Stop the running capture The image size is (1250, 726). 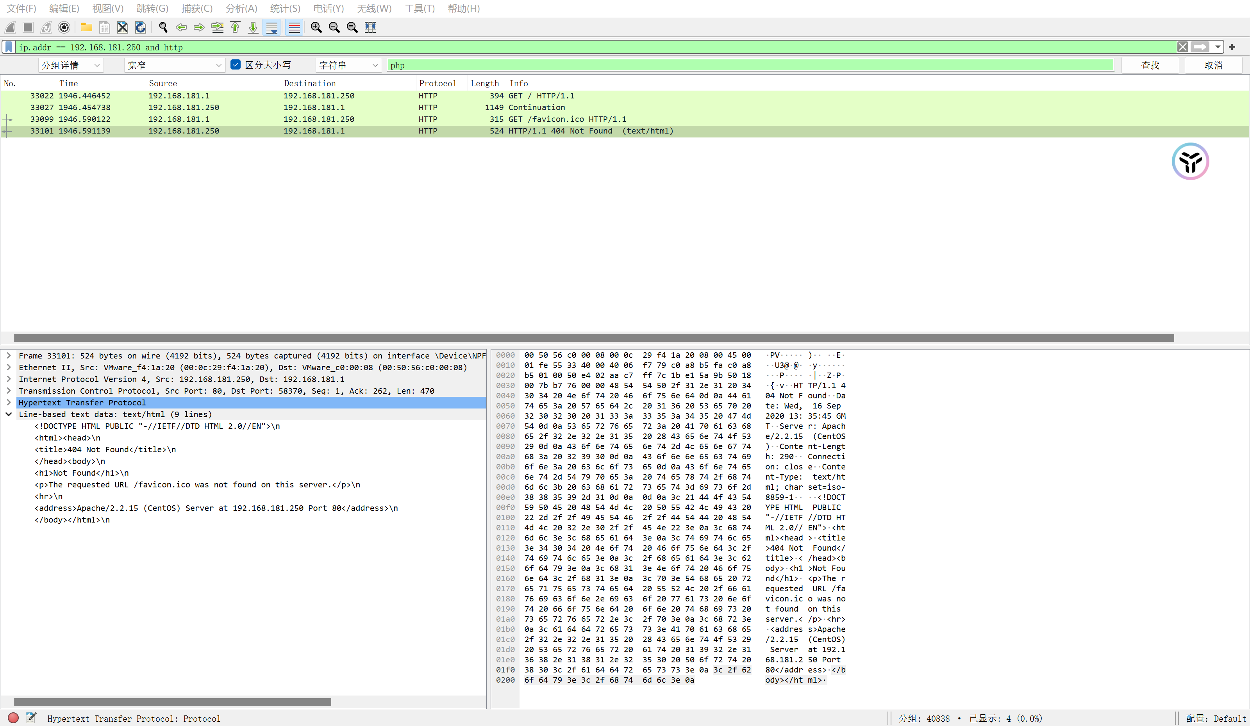[x=28, y=27]
